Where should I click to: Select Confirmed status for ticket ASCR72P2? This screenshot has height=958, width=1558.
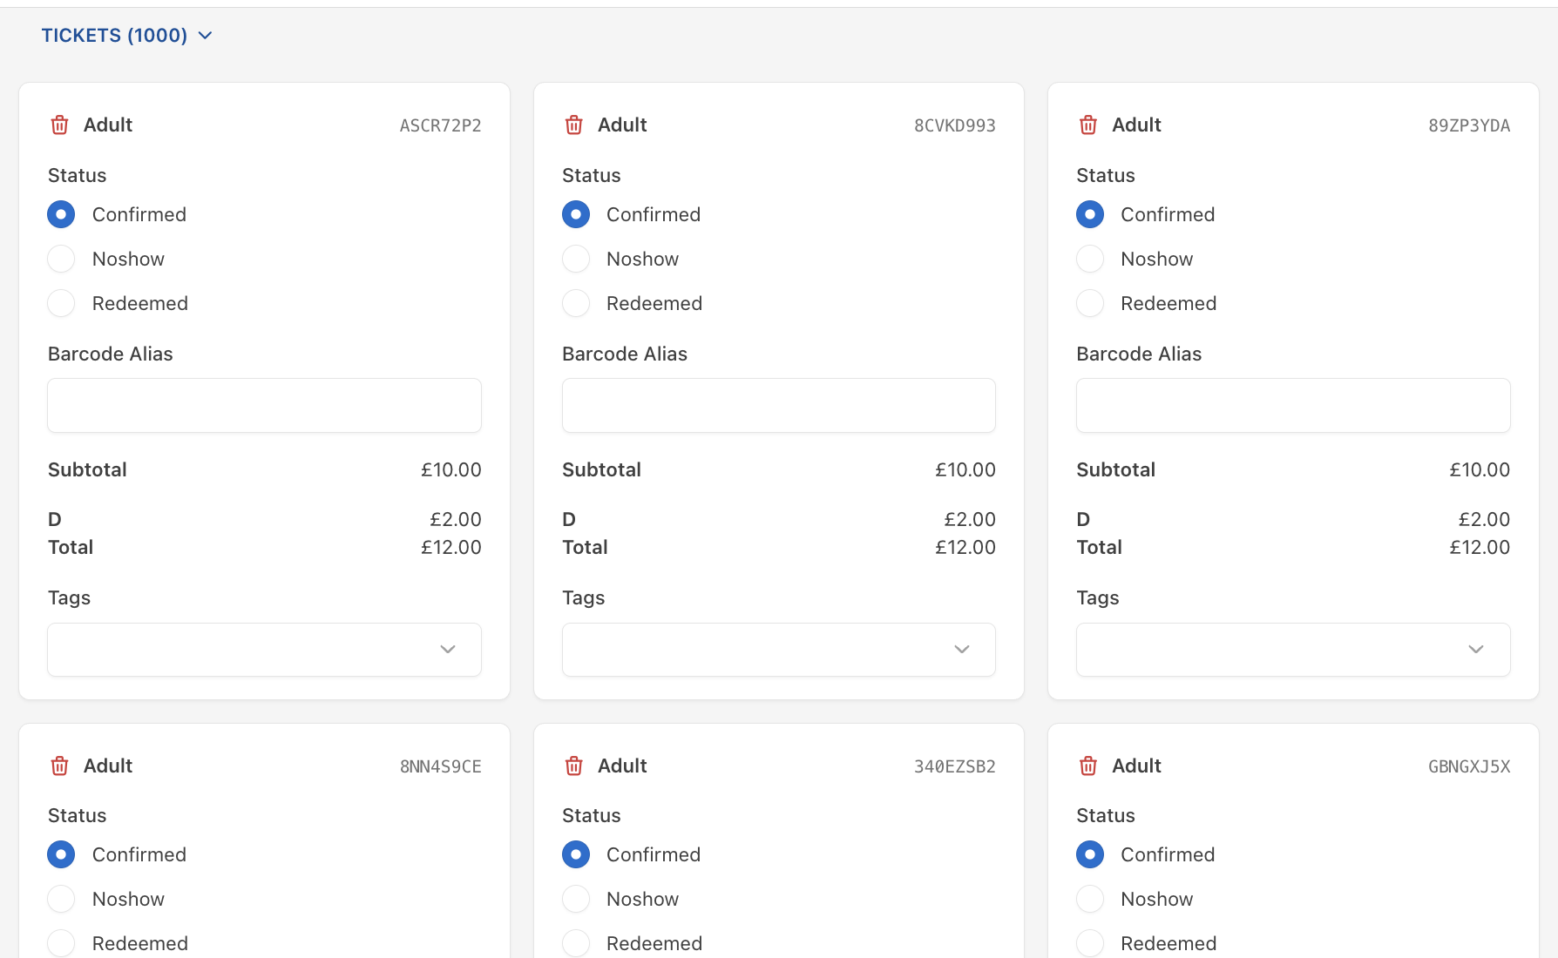(61, 214)
